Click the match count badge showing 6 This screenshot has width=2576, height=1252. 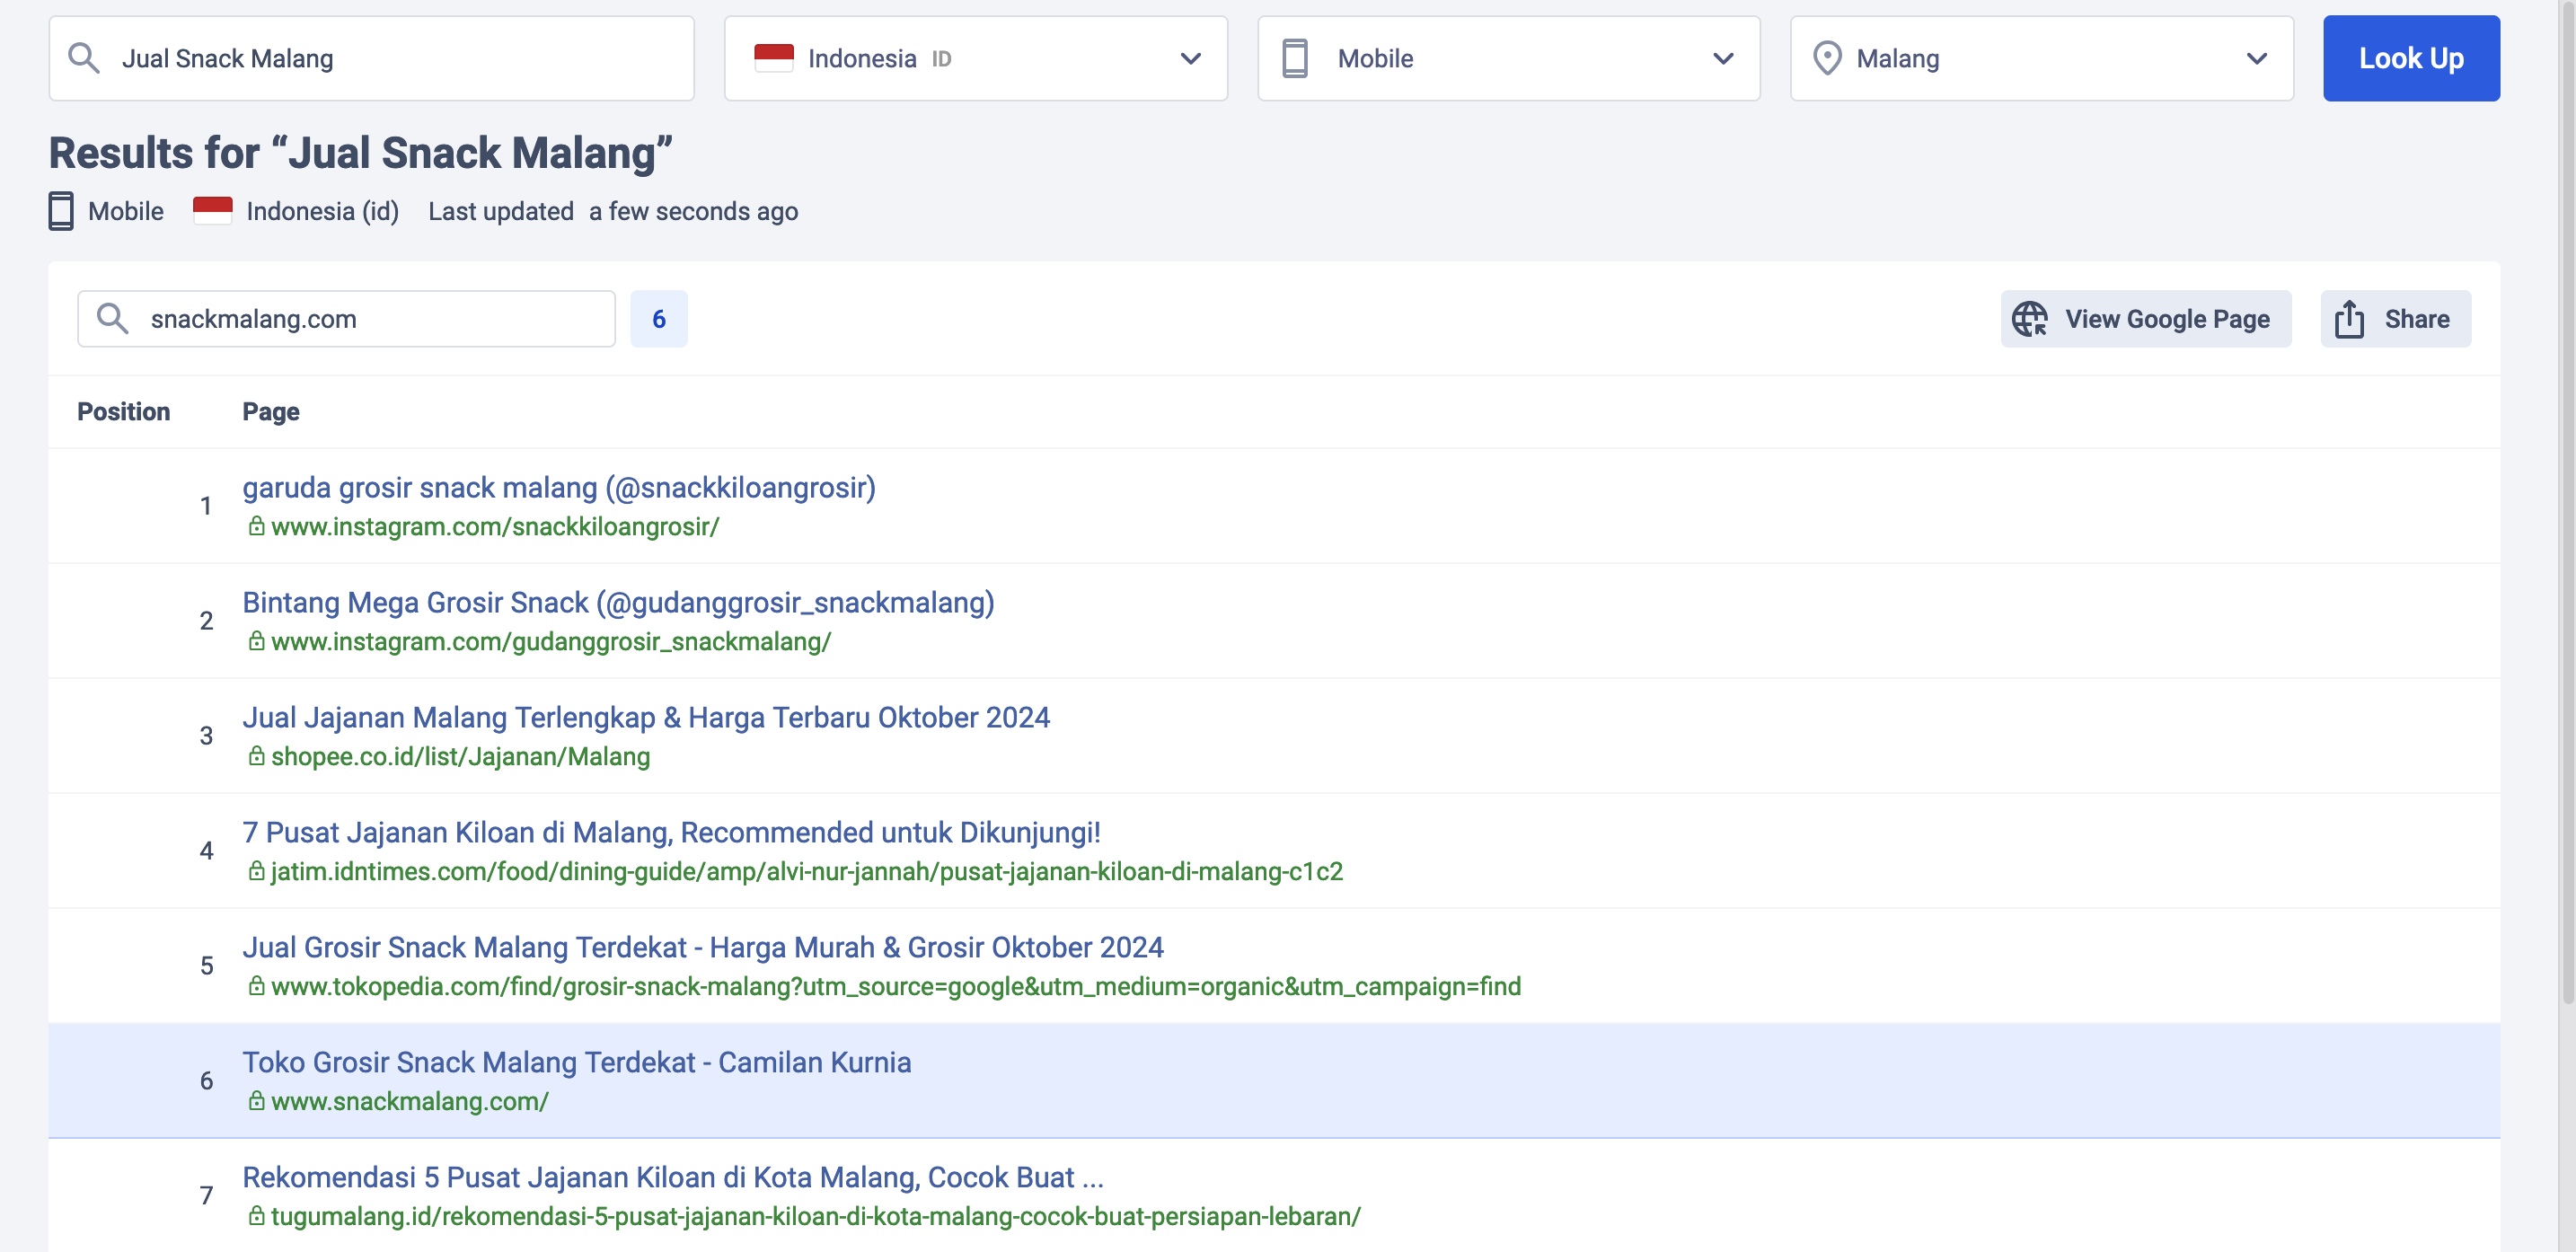pyautogui.click(x=659, y=319)
